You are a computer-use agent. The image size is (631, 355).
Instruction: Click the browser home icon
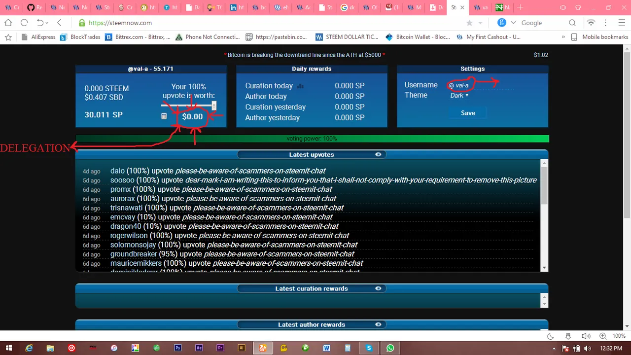coord(8,23)
